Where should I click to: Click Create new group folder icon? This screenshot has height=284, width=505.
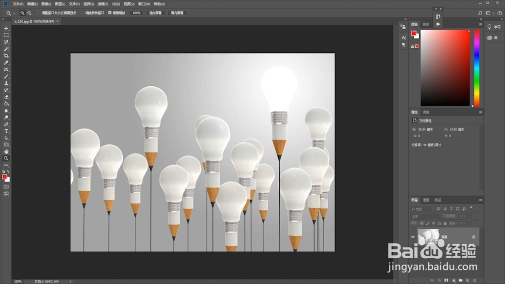[x=461, y=280]
